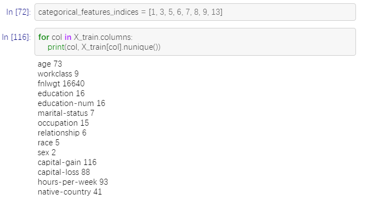Click the for loop code line
This screenshot has width=379, height=200.
click(x=85, y=37)
